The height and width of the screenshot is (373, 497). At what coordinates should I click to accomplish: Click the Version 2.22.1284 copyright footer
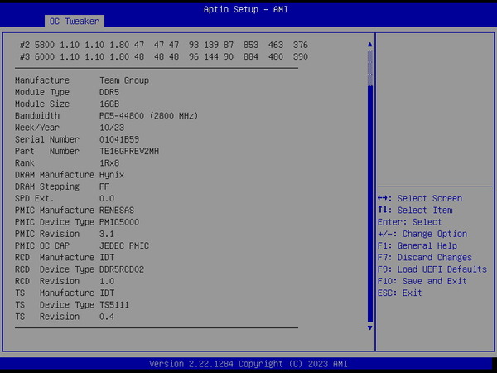(x=248, y=364)
